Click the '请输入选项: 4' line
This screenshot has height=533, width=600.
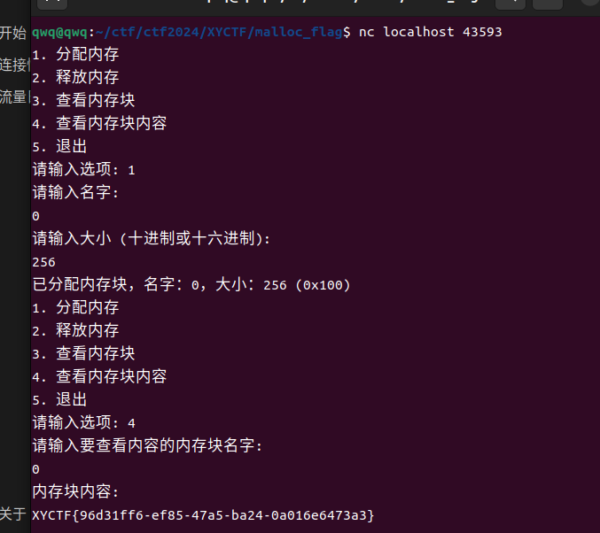[83, 423]
